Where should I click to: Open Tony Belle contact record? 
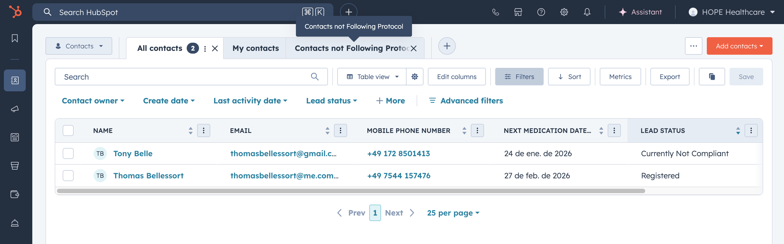133,153
